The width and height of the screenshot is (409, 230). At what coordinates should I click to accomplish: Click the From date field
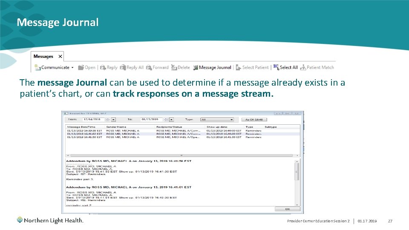click(x=93, y=119)
